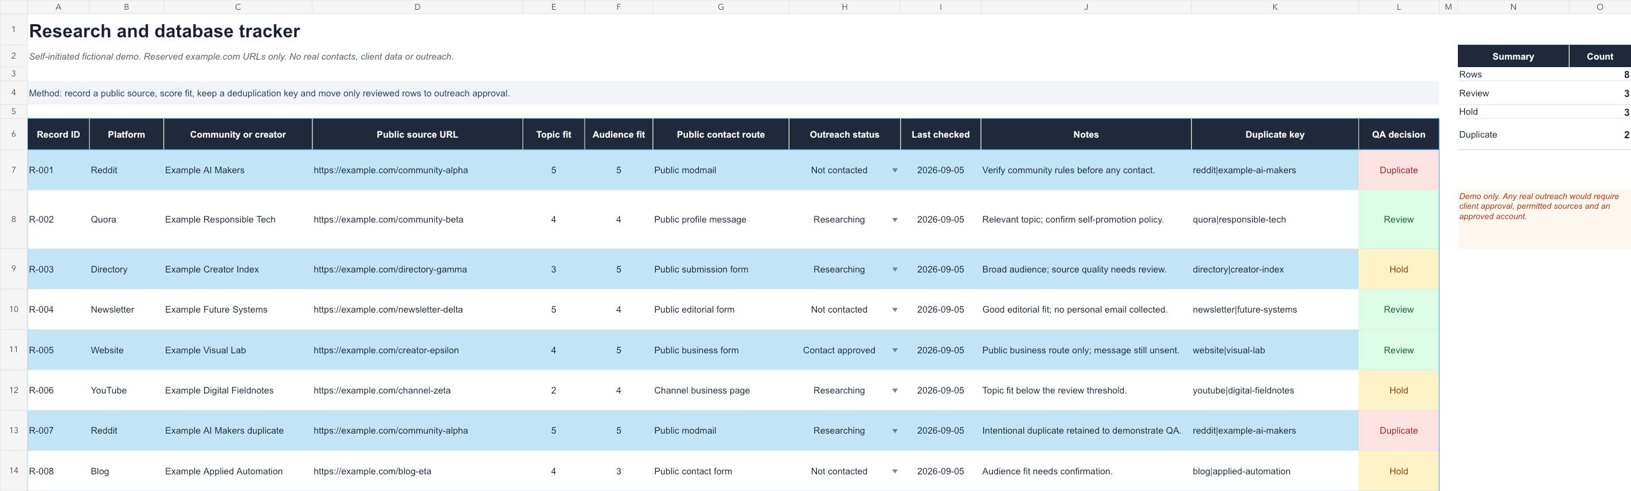Image resolution: width=1631 pixels, height=491 pixels.
Task: Open link https://example.com/directory-gamma
Action: (x=390, y=269)
